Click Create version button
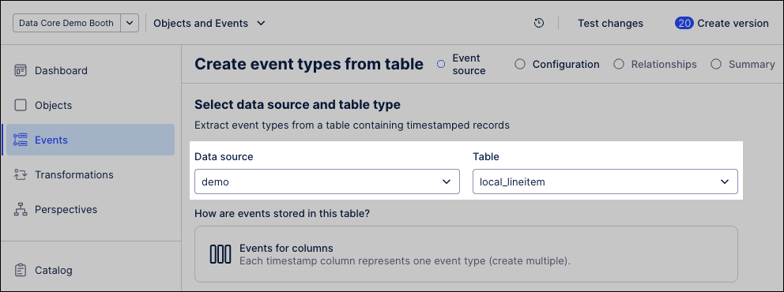784x292 pixels. [x=722, y=23]
